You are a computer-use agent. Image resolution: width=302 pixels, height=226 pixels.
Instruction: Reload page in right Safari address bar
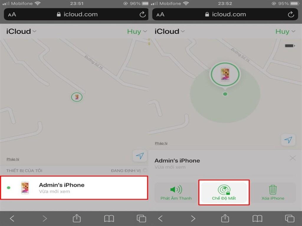pyautogui.click(x=291, y=14)
